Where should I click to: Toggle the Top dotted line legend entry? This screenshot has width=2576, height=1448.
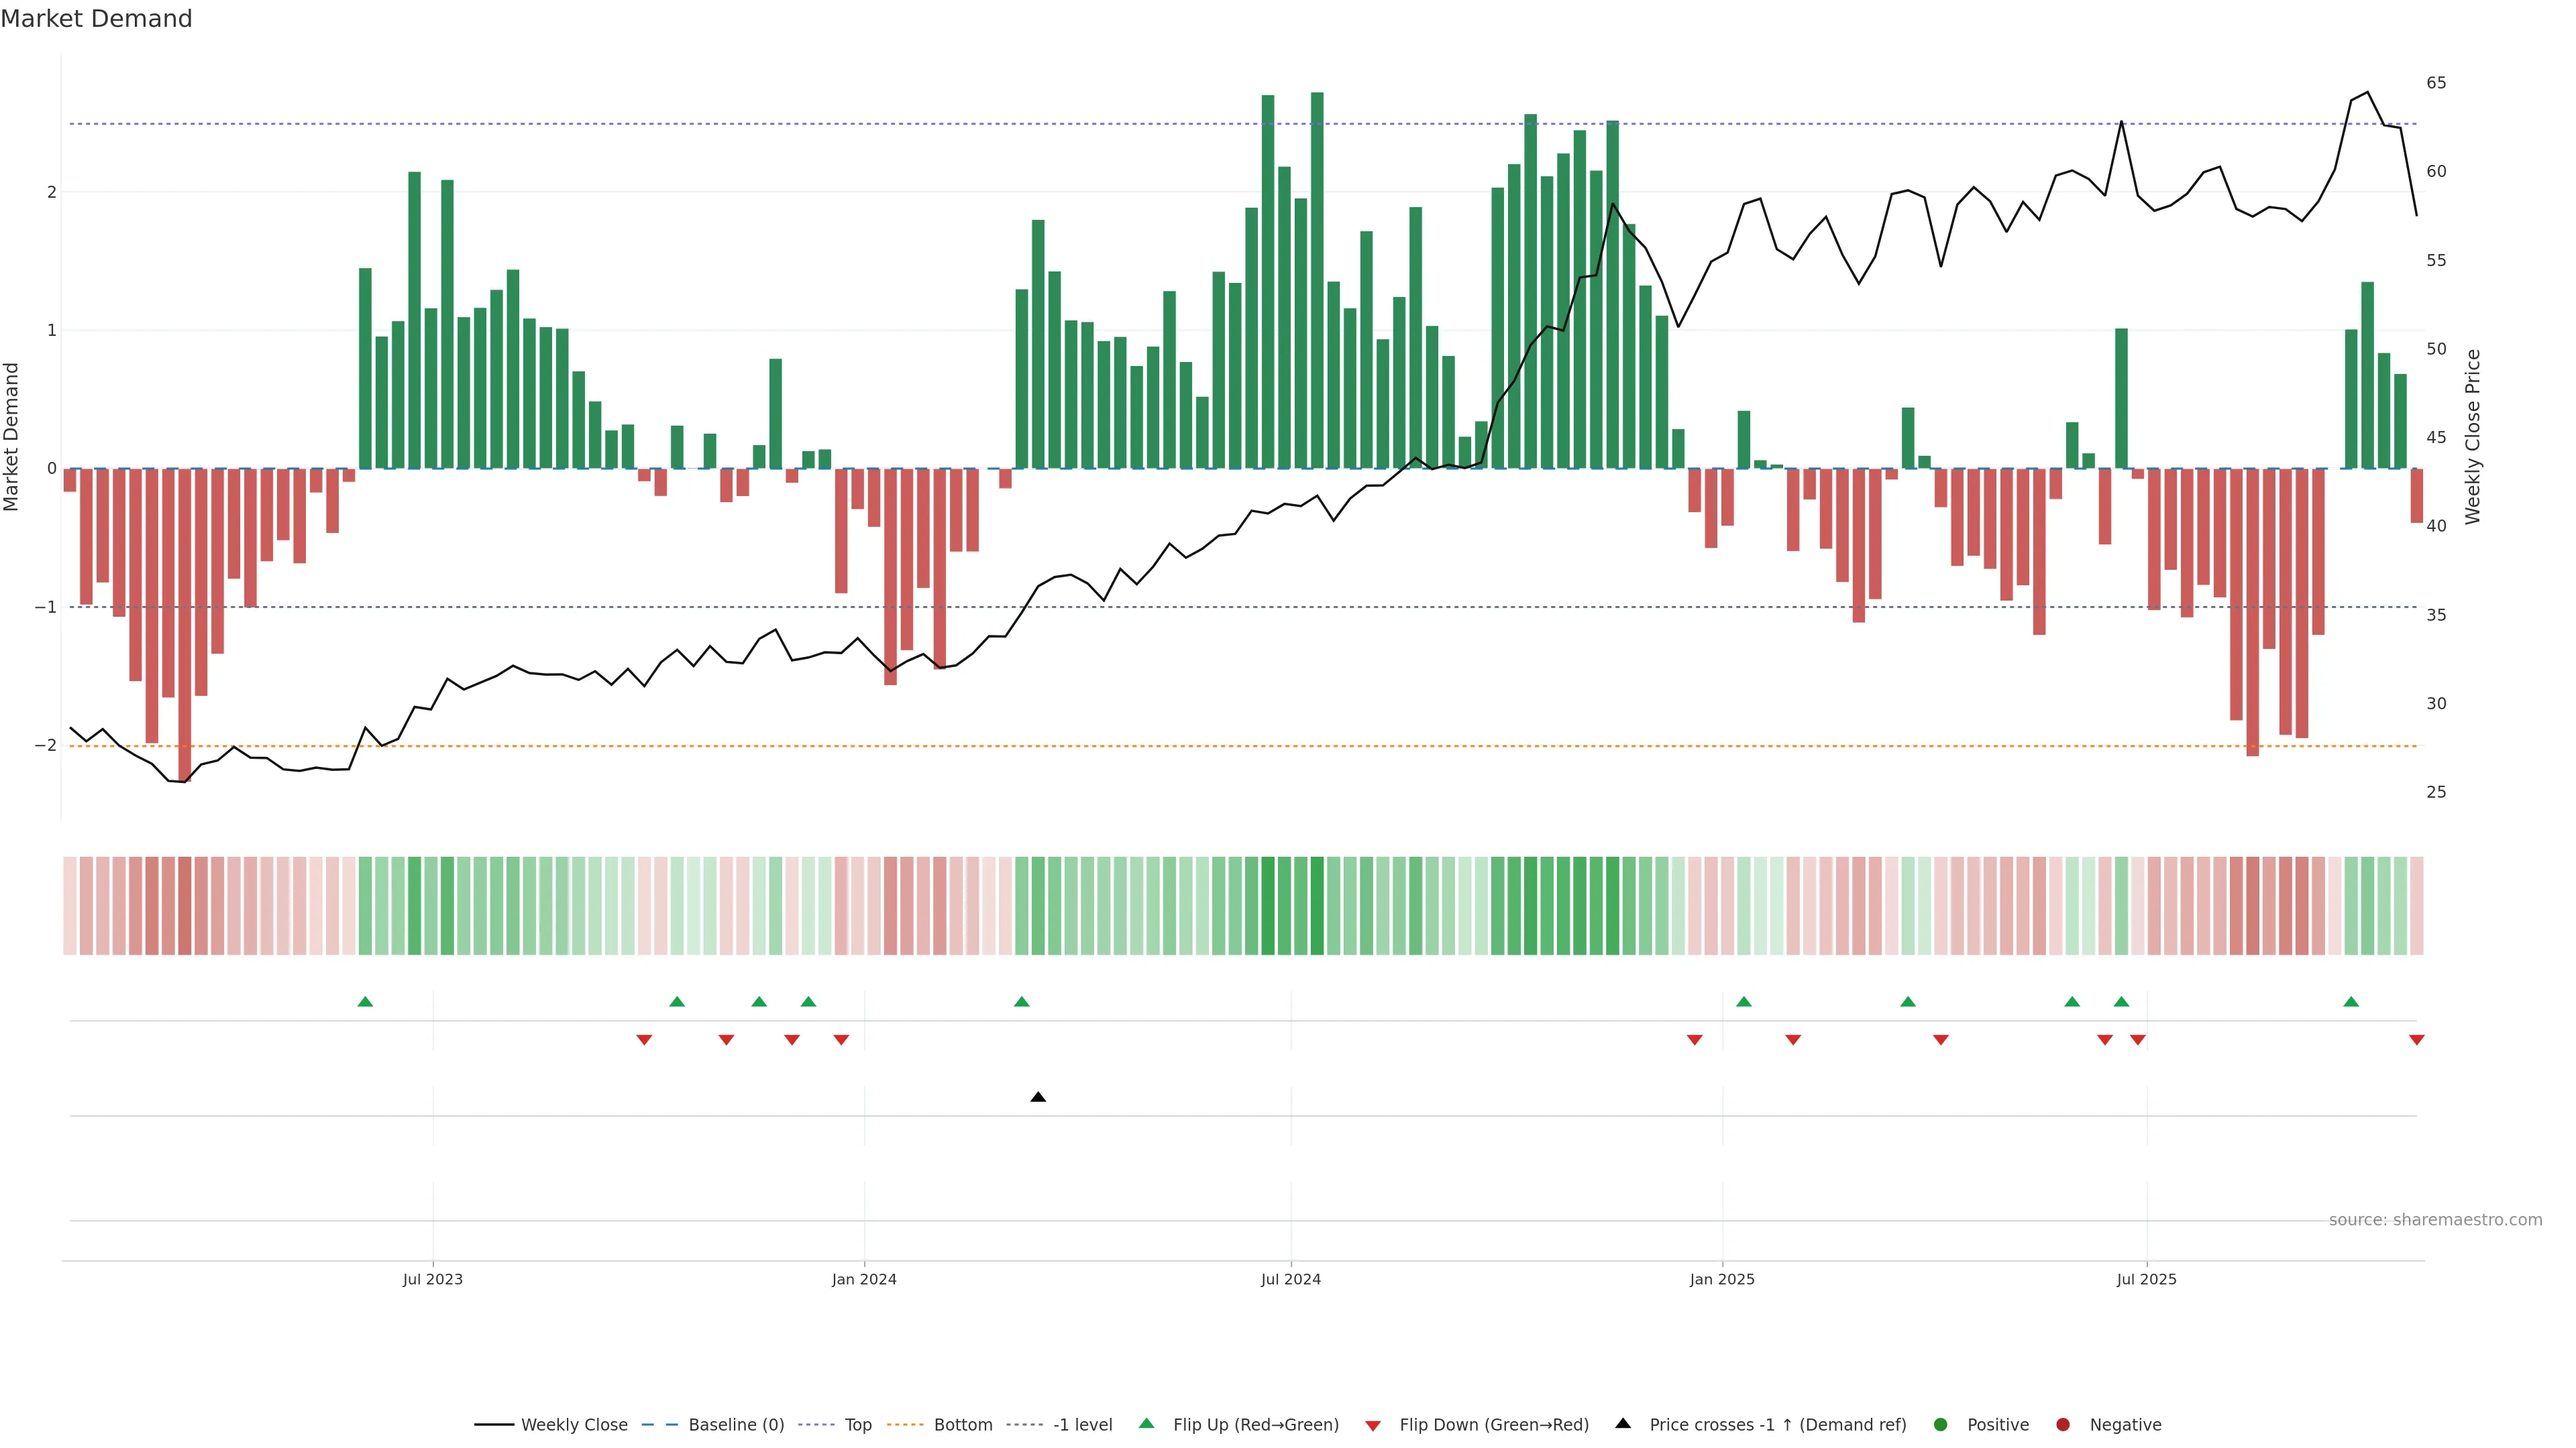857,1424
